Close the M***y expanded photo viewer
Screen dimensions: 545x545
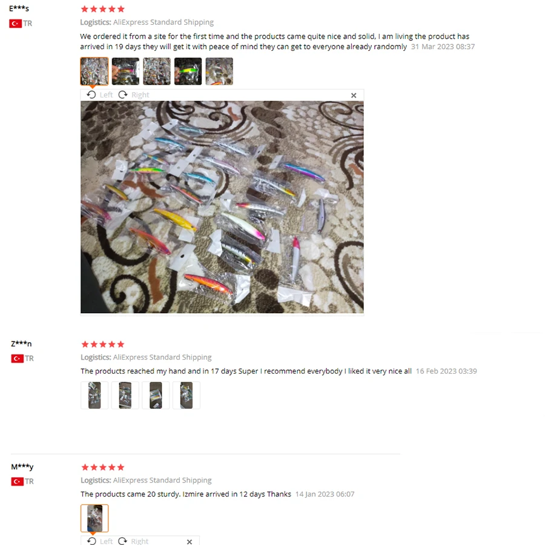pyautogui.click(x=190, y=541)
